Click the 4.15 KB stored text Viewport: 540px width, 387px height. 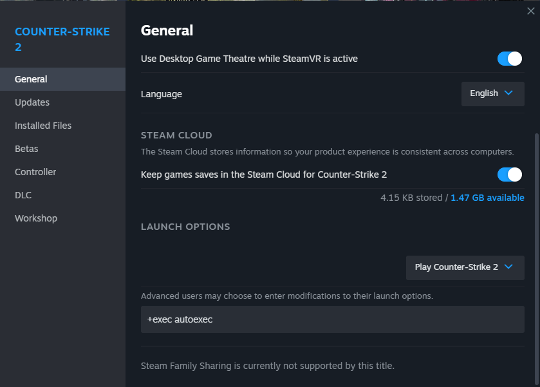pyautogui.click(x=411, y=198)
